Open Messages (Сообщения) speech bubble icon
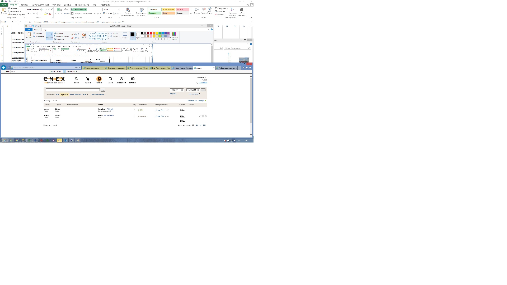 [x=121, y=79]
